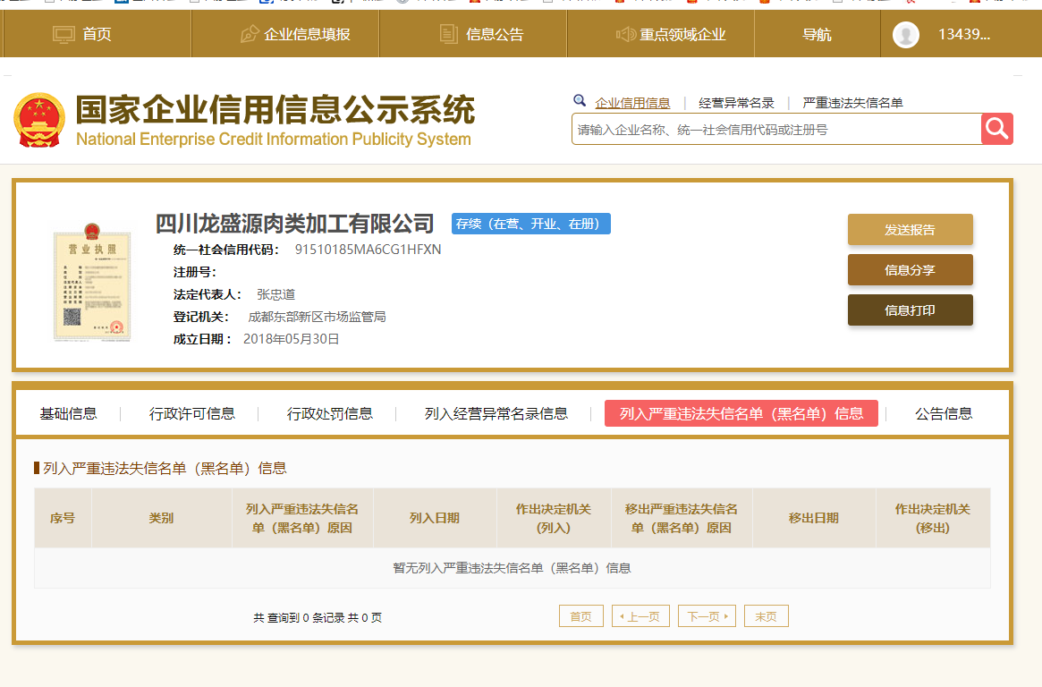This screenshot has width=1042, height=687.
Task: Click the 类别 column header
Action: 162,518
